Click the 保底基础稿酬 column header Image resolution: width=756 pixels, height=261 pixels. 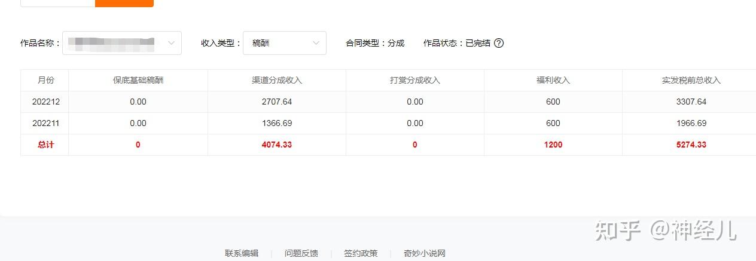click(x=138, y=80)
